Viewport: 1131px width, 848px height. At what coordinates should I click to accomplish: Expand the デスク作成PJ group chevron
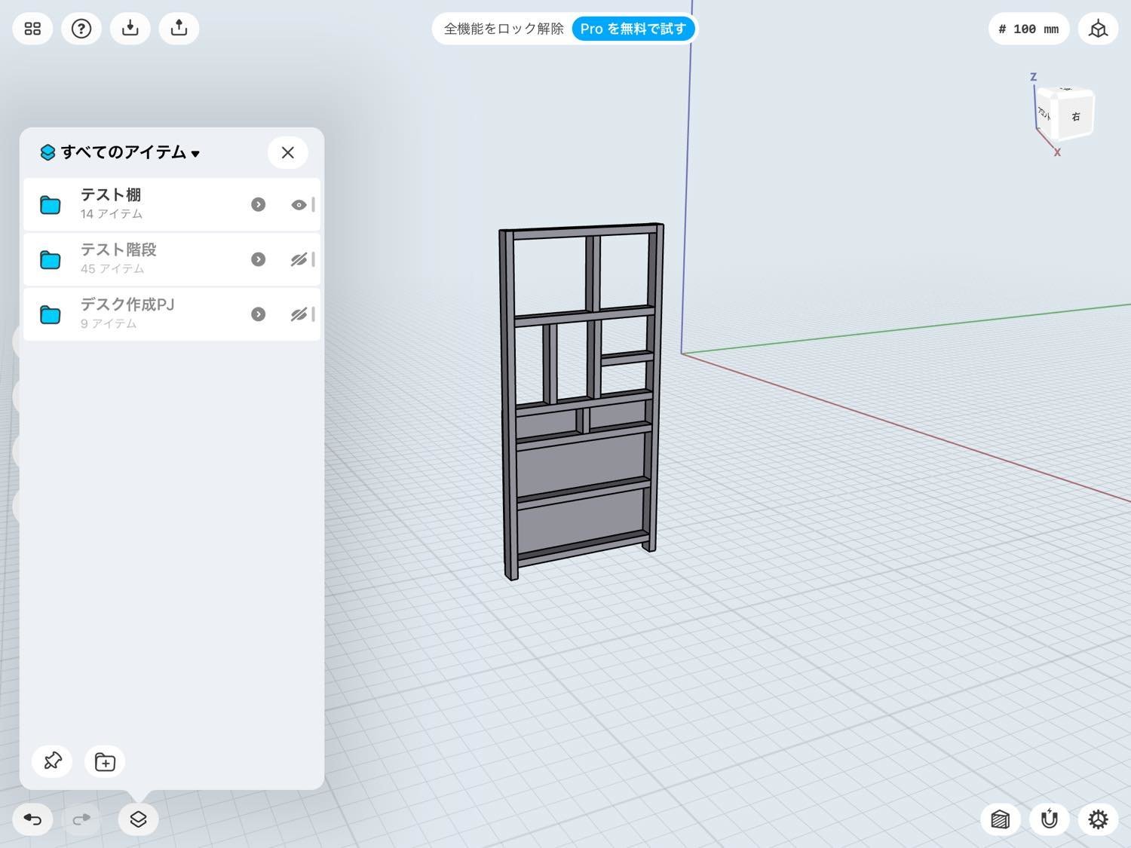point(259,314)
